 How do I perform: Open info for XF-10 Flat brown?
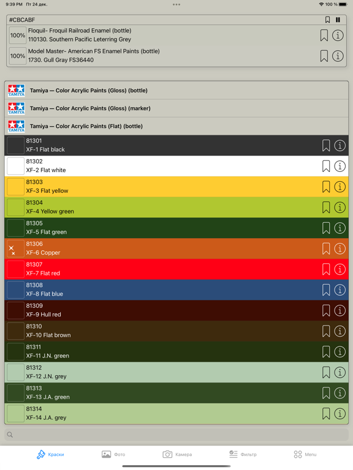tap(340, 332)
